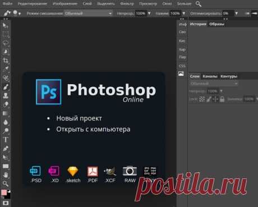
Task: Open the image icon in the side strip
Action: 181,73
